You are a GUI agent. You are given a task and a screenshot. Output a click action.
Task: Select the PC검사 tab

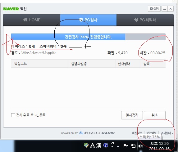pos(88,20)
